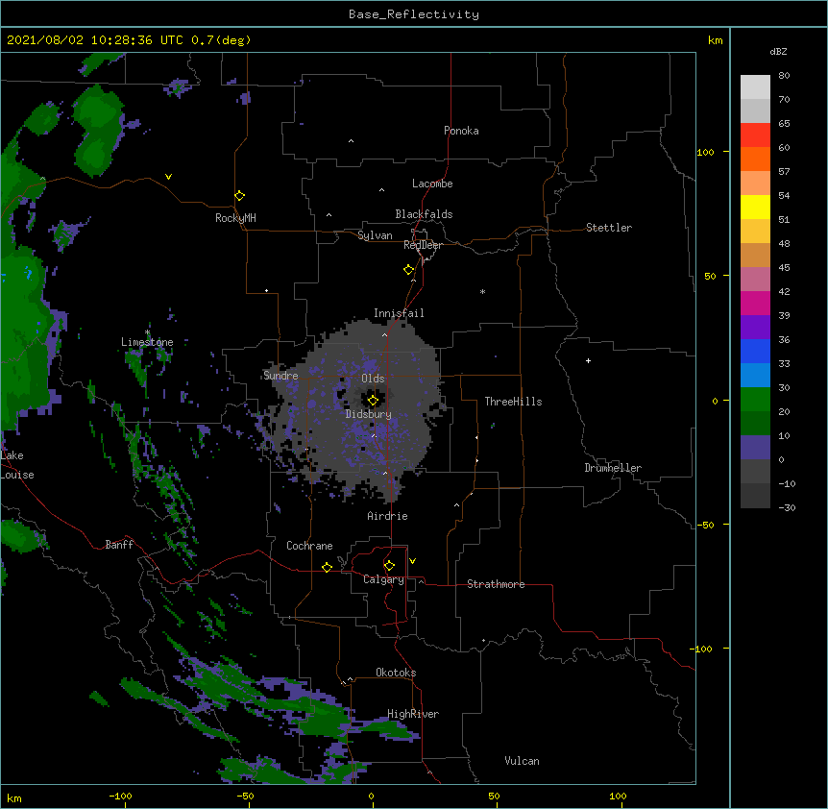This screenshot has width=828, height=809.
Task: Select the light gray 80 dBZ swatch
Action: 755,87
